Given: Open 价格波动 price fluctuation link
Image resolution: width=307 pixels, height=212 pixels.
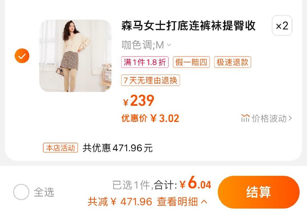Looking at the screenshot, I should [x=266, y=119].
